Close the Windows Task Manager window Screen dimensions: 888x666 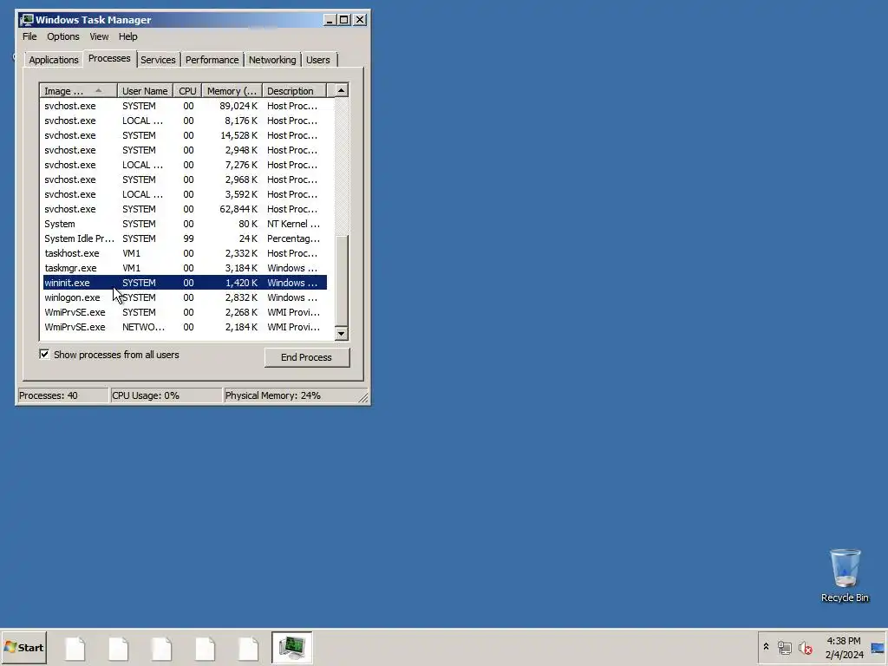click(360, 20)
